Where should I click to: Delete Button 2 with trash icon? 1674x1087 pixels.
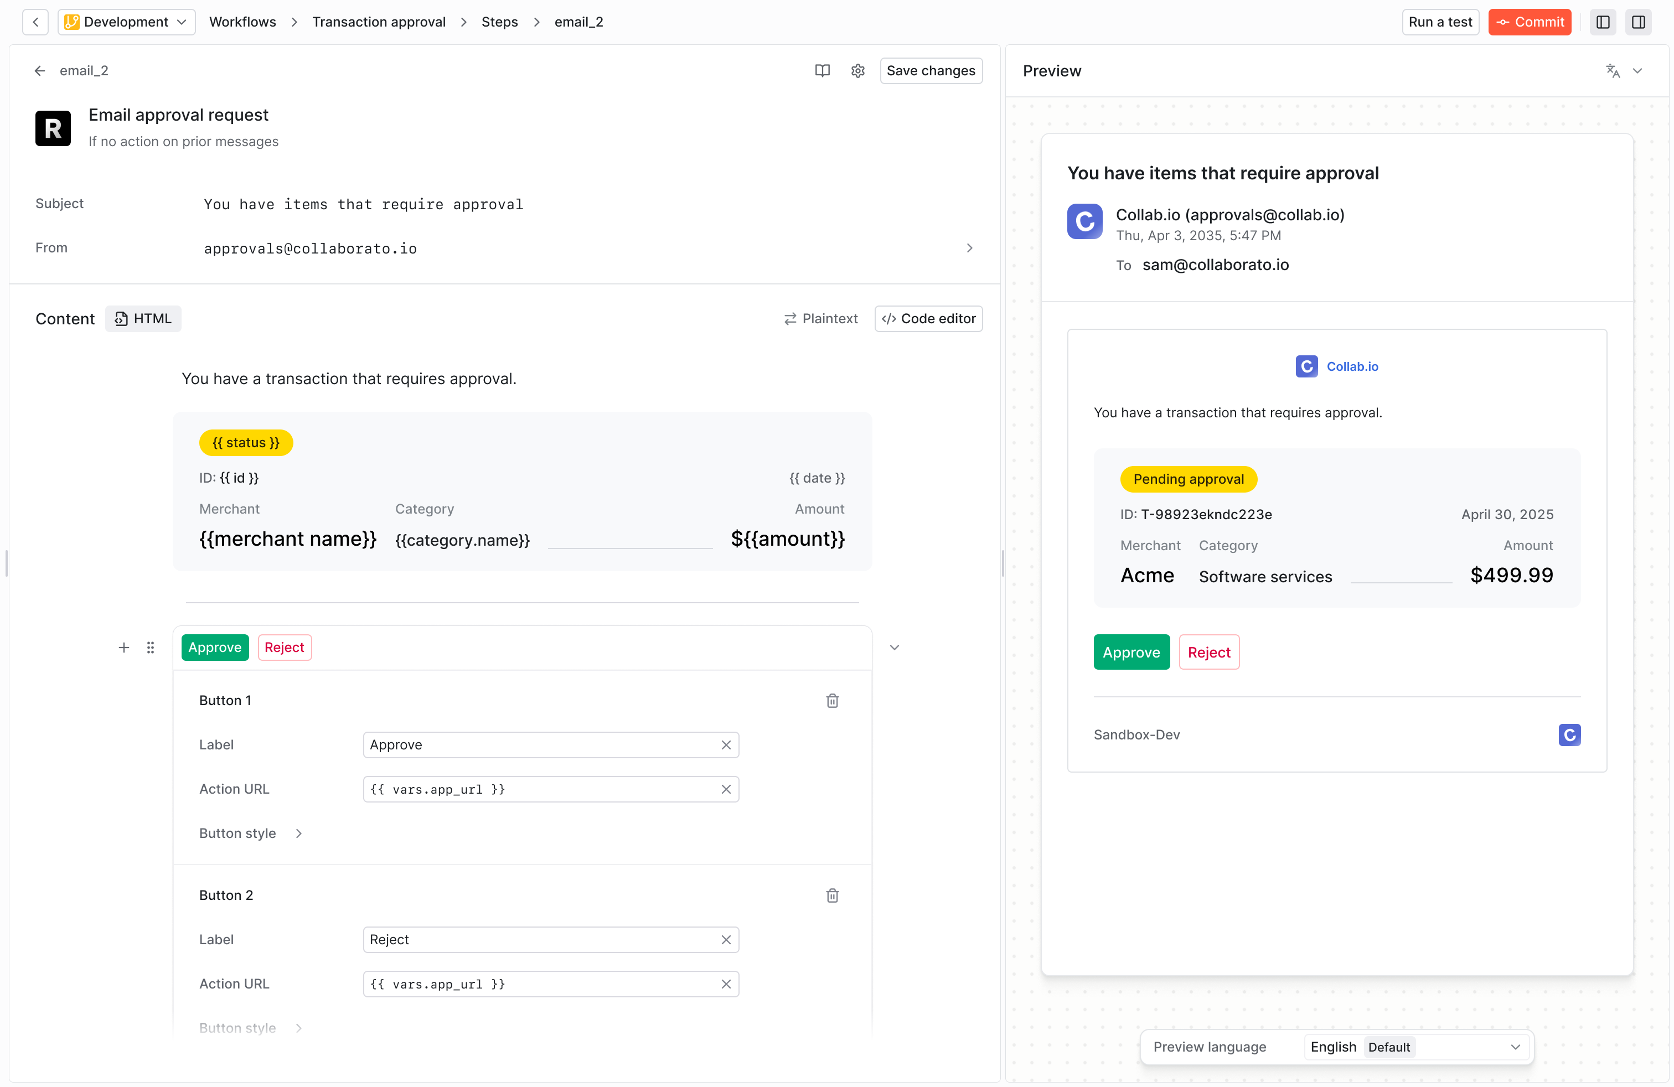[x=832, y=895]
